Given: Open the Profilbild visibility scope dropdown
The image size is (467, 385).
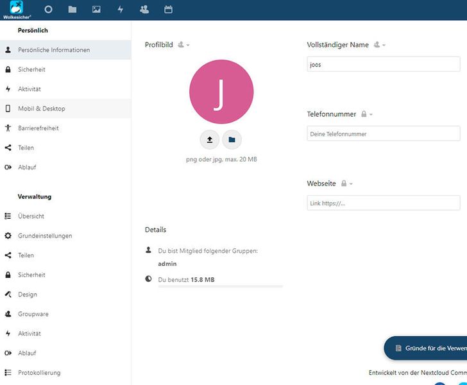Looking at the screenshot, I should pyautogui.click(x=183, y=45).
